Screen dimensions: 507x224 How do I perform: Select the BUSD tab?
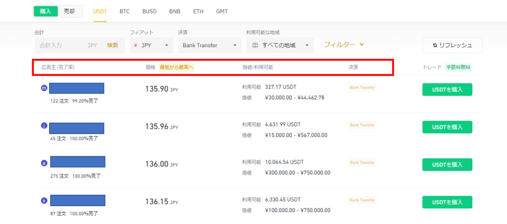(150, 11)
